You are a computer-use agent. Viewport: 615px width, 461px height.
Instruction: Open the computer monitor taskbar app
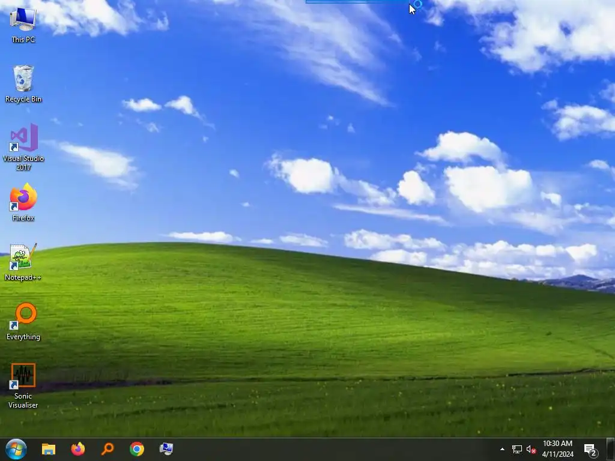point(166,449)
